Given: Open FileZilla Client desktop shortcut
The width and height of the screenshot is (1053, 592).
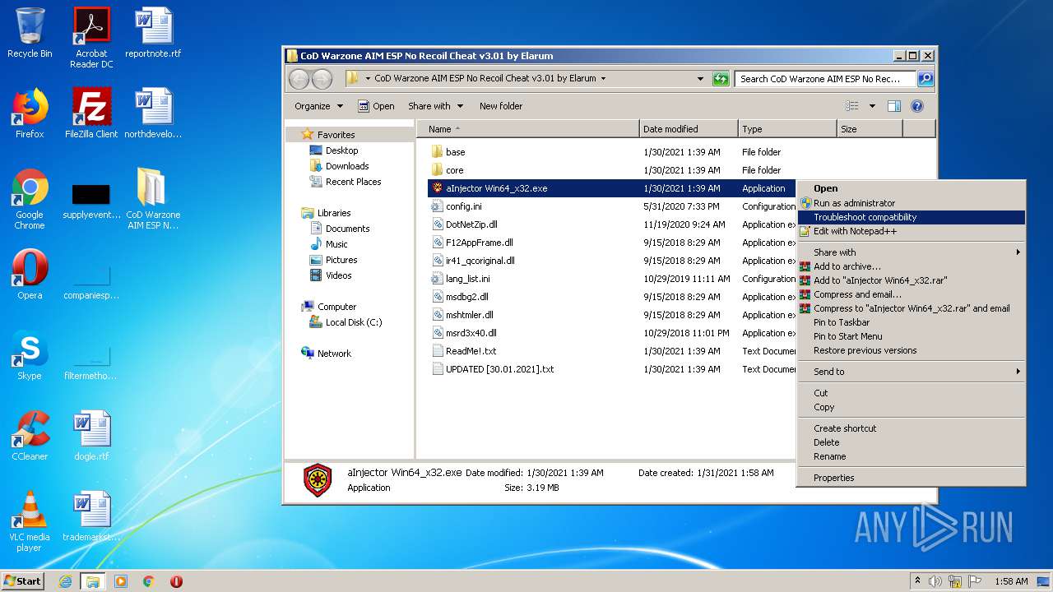Looking at the screenshot, I should coord(91,113).
